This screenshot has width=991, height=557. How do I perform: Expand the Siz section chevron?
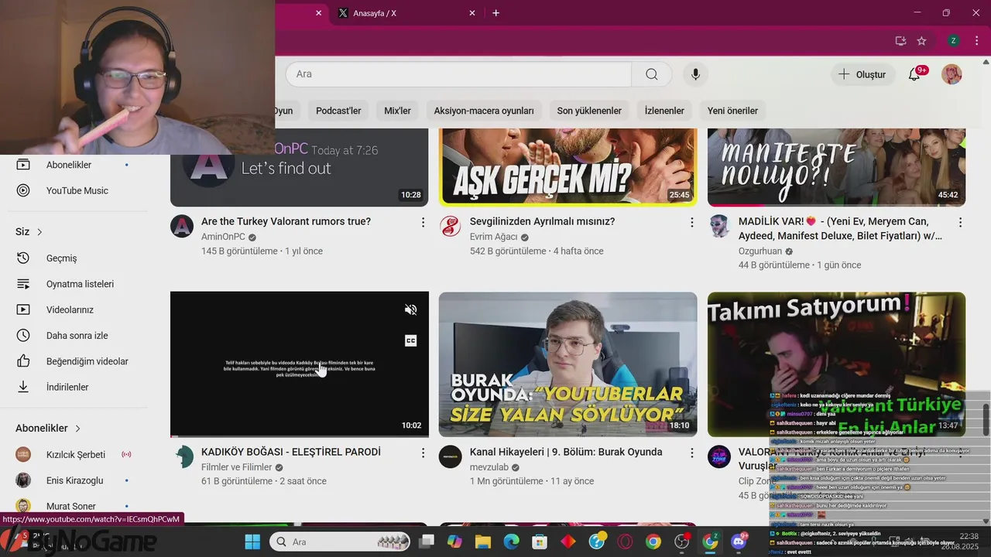coord(39,232)
